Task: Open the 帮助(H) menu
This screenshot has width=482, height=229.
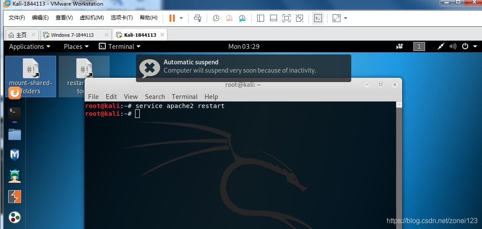Action: (x=148, y=18)
